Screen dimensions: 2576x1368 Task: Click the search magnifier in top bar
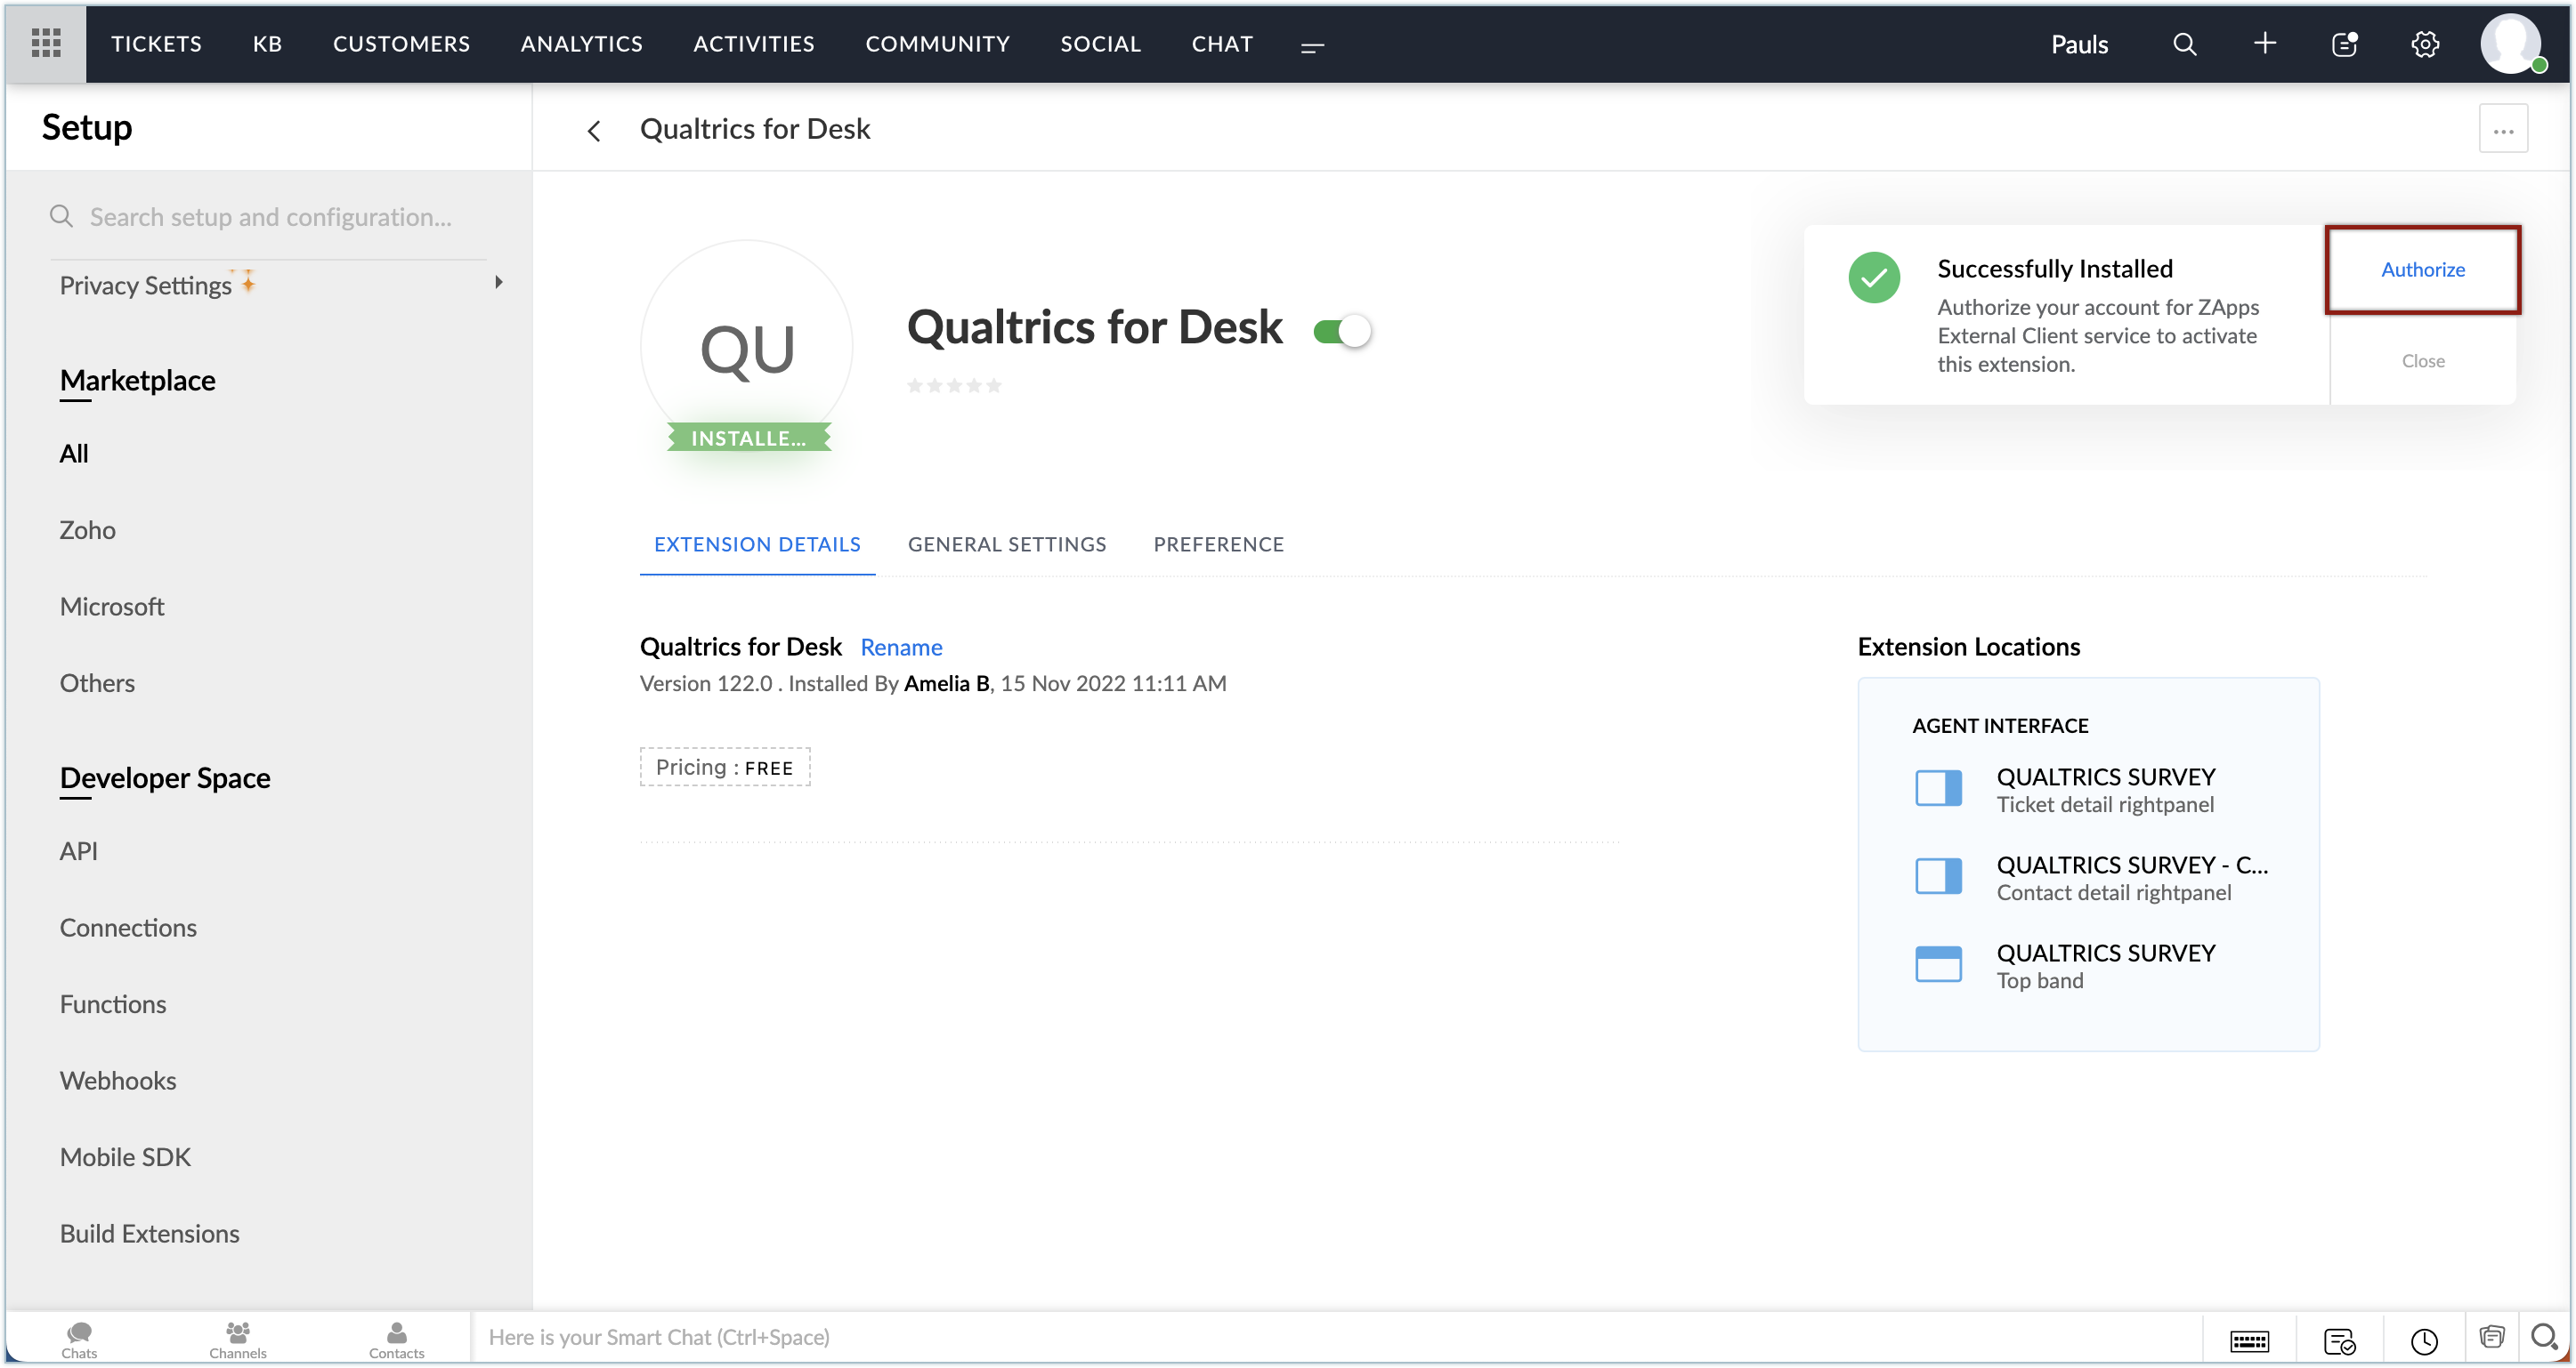coord(2184,44)
